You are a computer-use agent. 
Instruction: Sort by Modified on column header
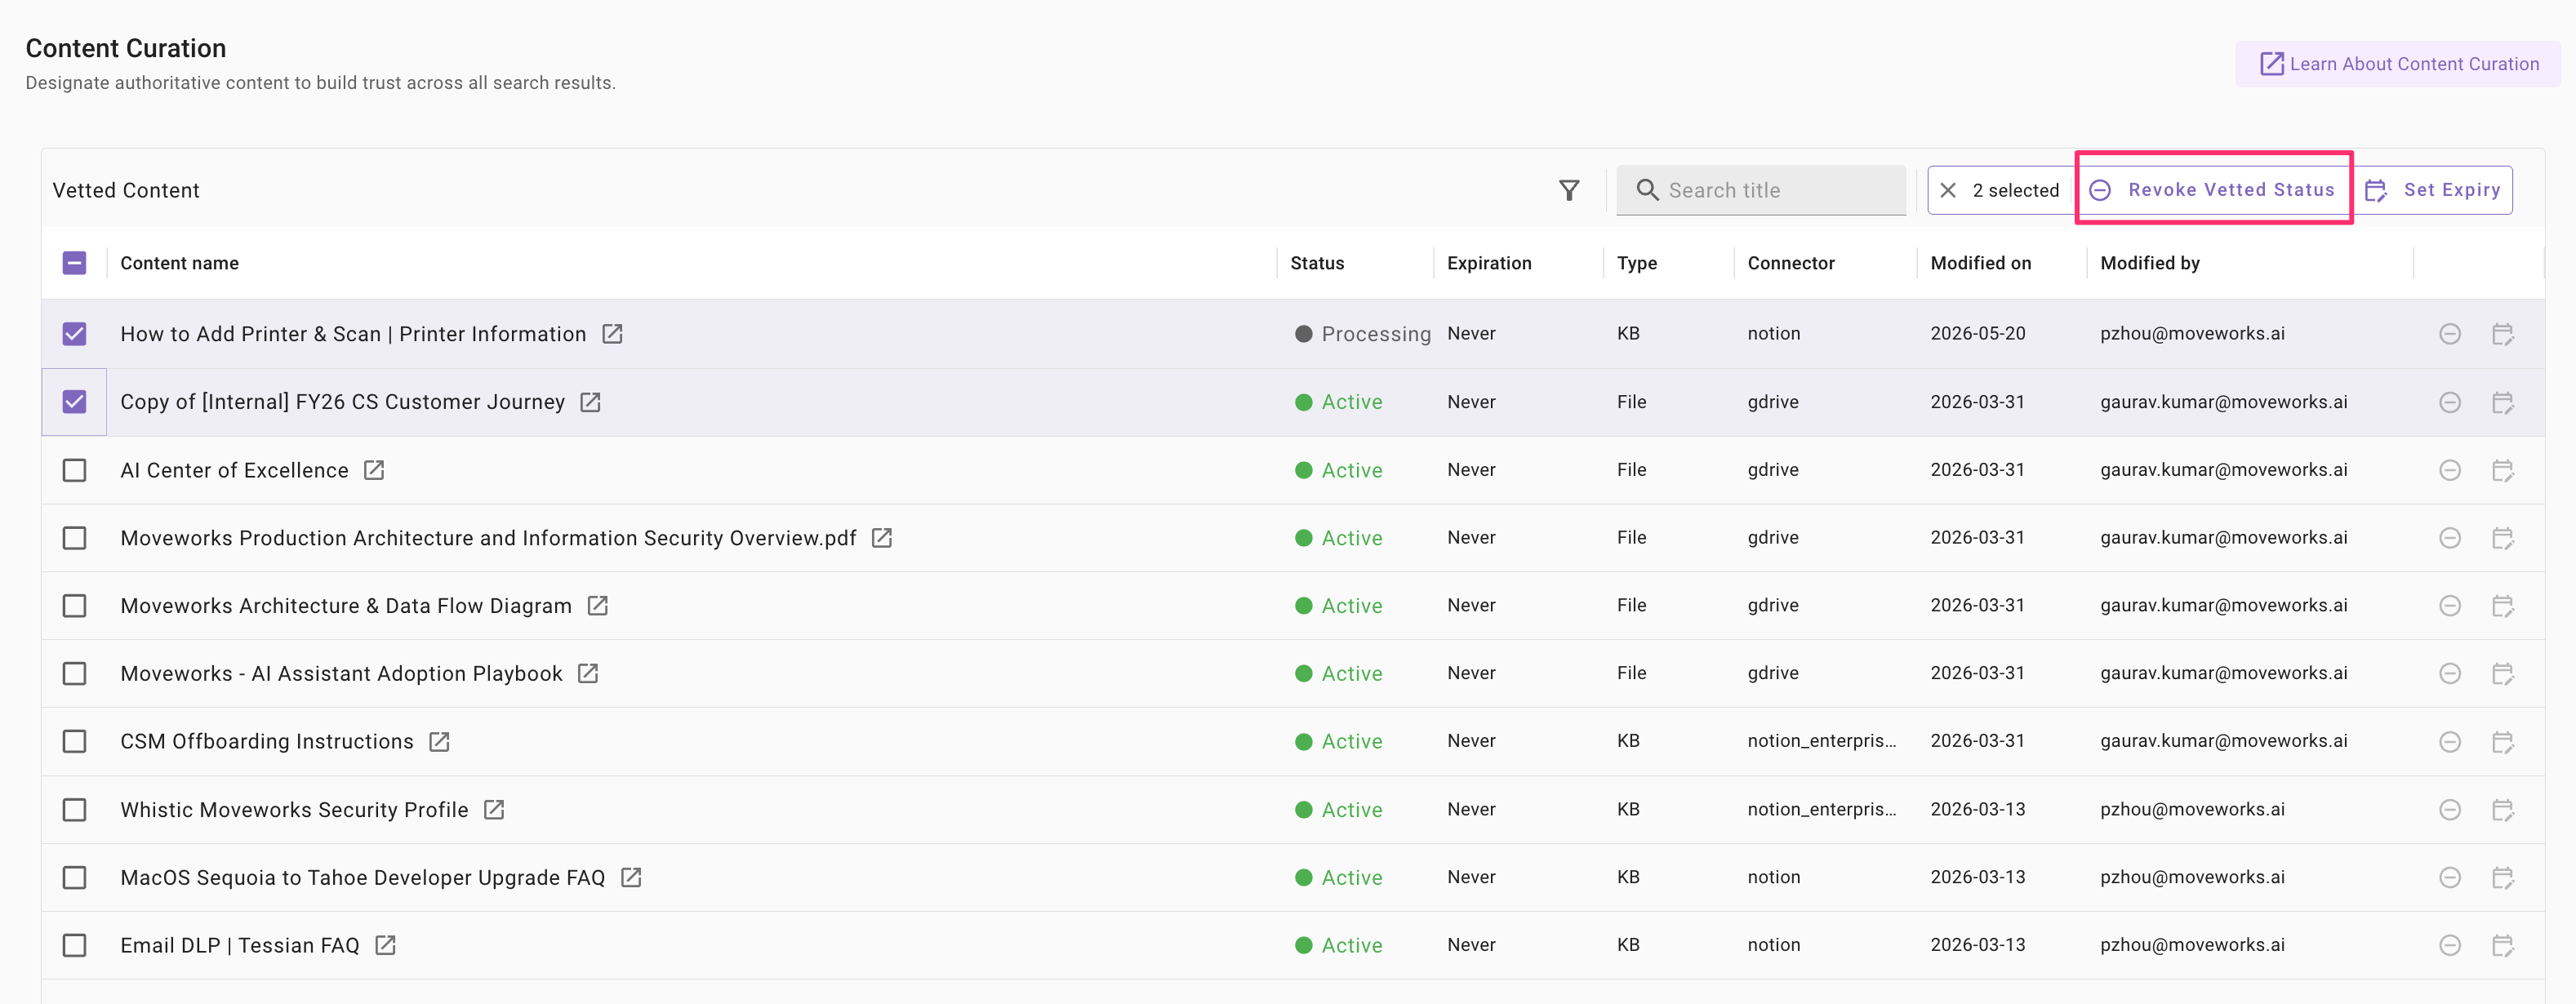[1981, 263]
